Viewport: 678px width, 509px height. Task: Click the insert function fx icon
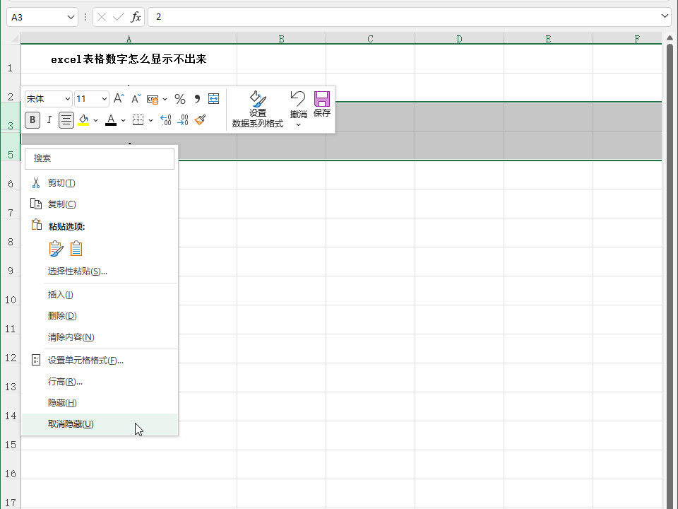pos(136,17)
